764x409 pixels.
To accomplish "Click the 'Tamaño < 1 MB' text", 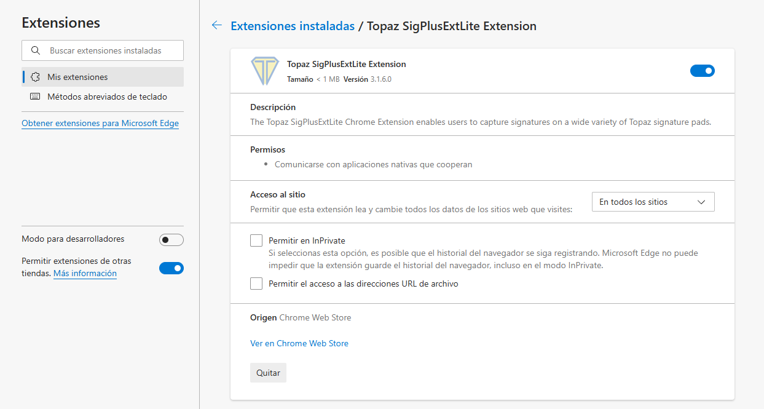I will point(313,79).
